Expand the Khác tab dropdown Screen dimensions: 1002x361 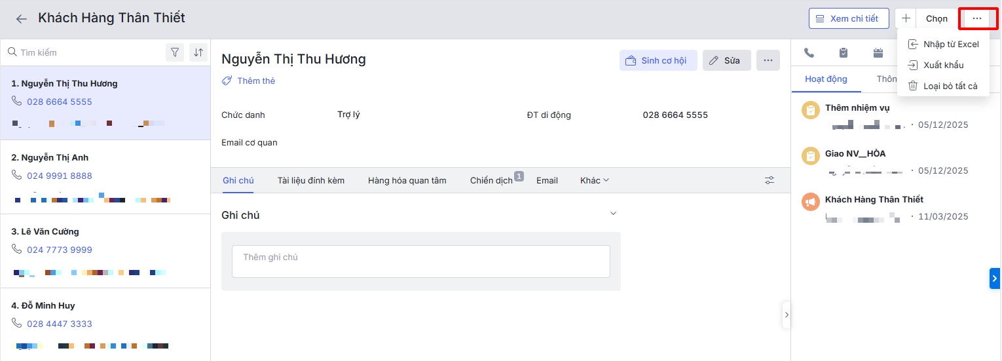(595, 180)
